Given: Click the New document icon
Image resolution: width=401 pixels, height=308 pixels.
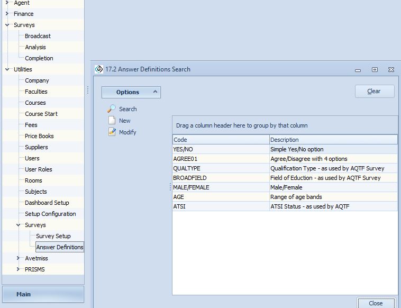Looking at the screenshot, I should point(112,121).
